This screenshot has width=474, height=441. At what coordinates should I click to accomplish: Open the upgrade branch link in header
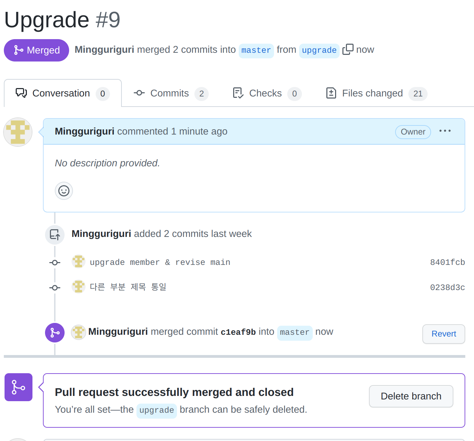[319, 50]
